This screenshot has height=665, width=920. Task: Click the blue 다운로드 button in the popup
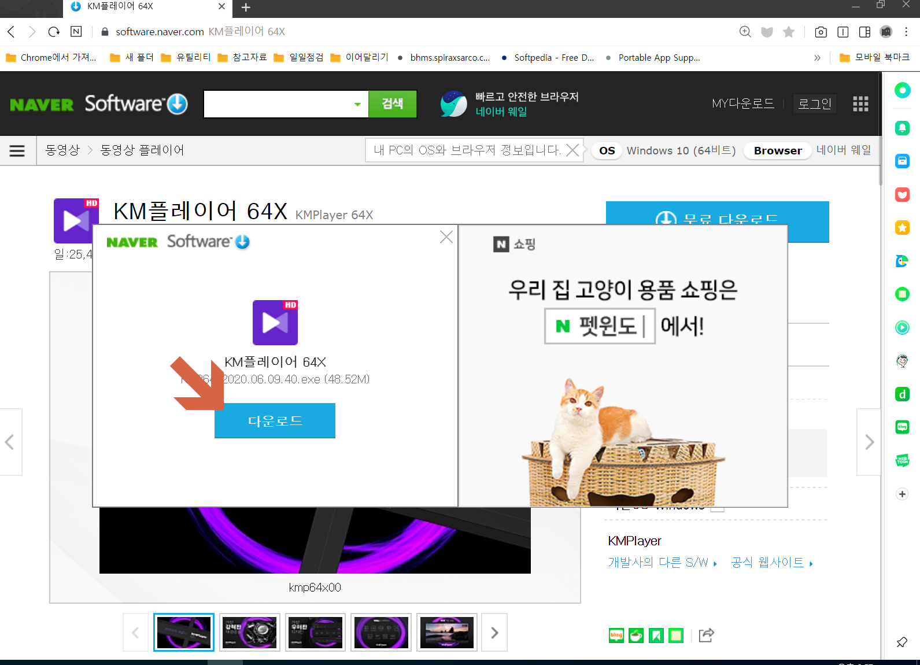pyautogui.click(x=275, y=420)
